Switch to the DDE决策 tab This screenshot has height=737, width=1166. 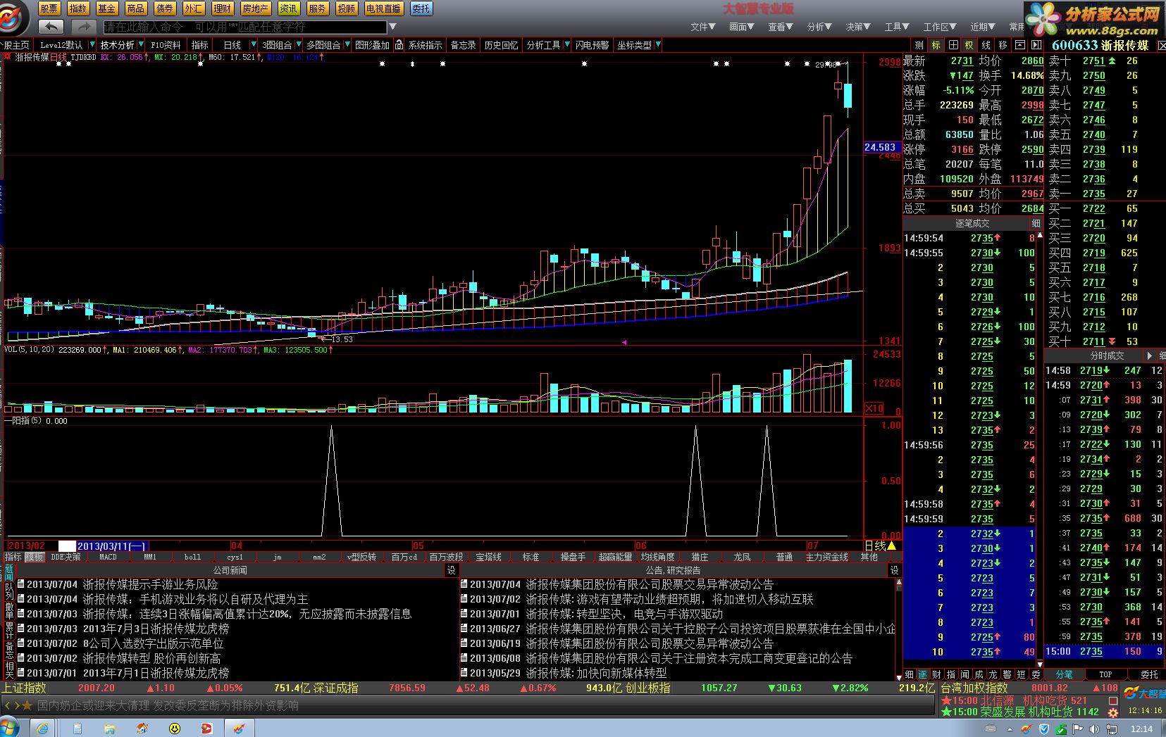(66, 557)
